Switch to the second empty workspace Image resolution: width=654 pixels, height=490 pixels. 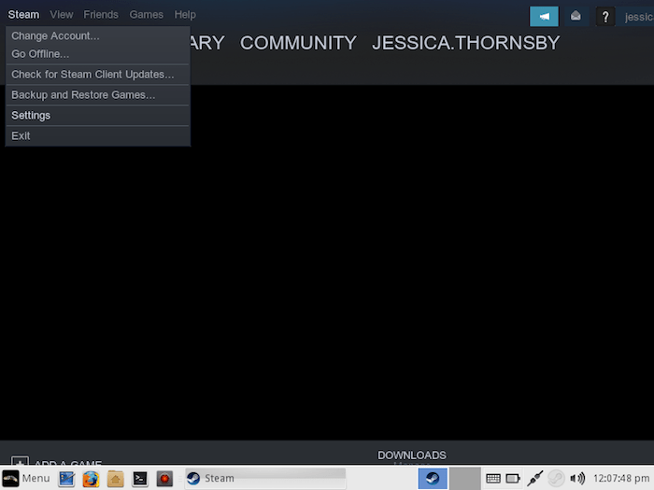pyautogui.click(x=464, y=478)
